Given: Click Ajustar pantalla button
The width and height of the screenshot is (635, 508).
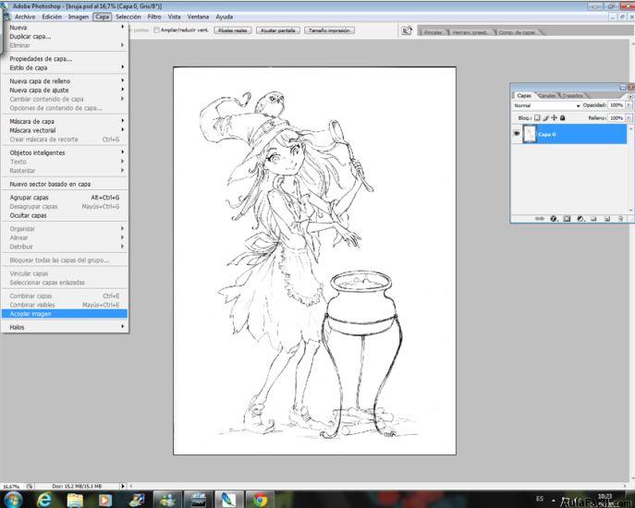Looking at the screenshot, I should click(278, 30).
